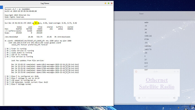Pause playback in the Radio window
The width and height of the screenshot is (195, 110).
pyautogui.click(x=139, y=98)
